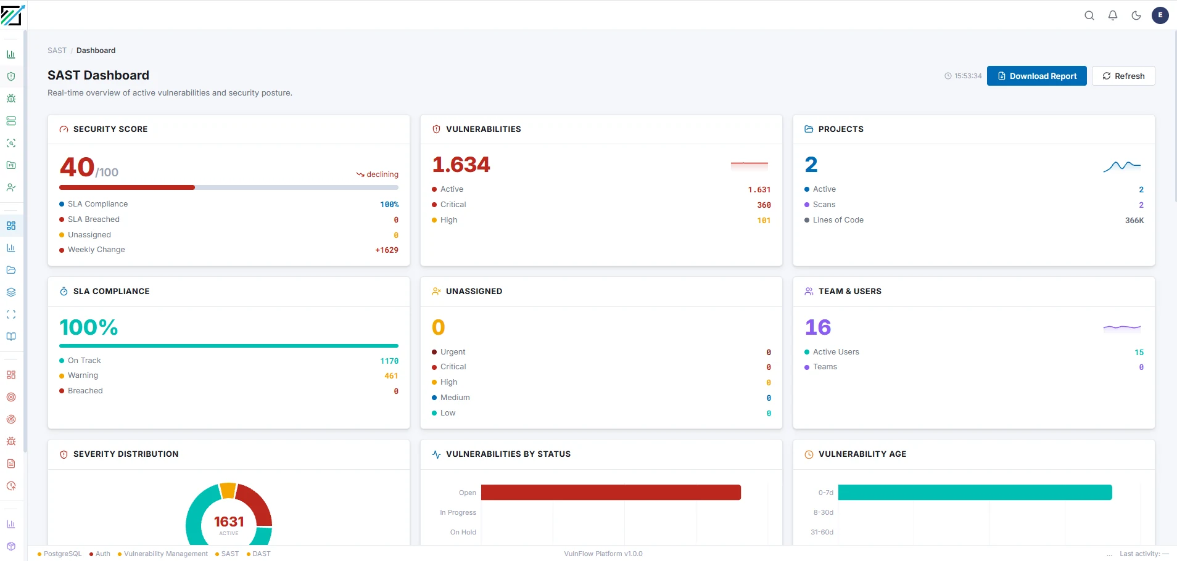The width and height of the screenshot is (1177, 561).
Task: Open the green folder chart sidebar icon
Action: [x=11, y=165]
